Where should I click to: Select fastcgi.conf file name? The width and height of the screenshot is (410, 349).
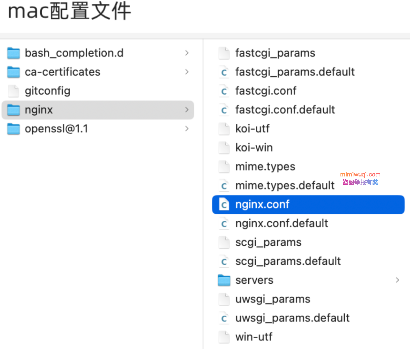pos(266,91)
